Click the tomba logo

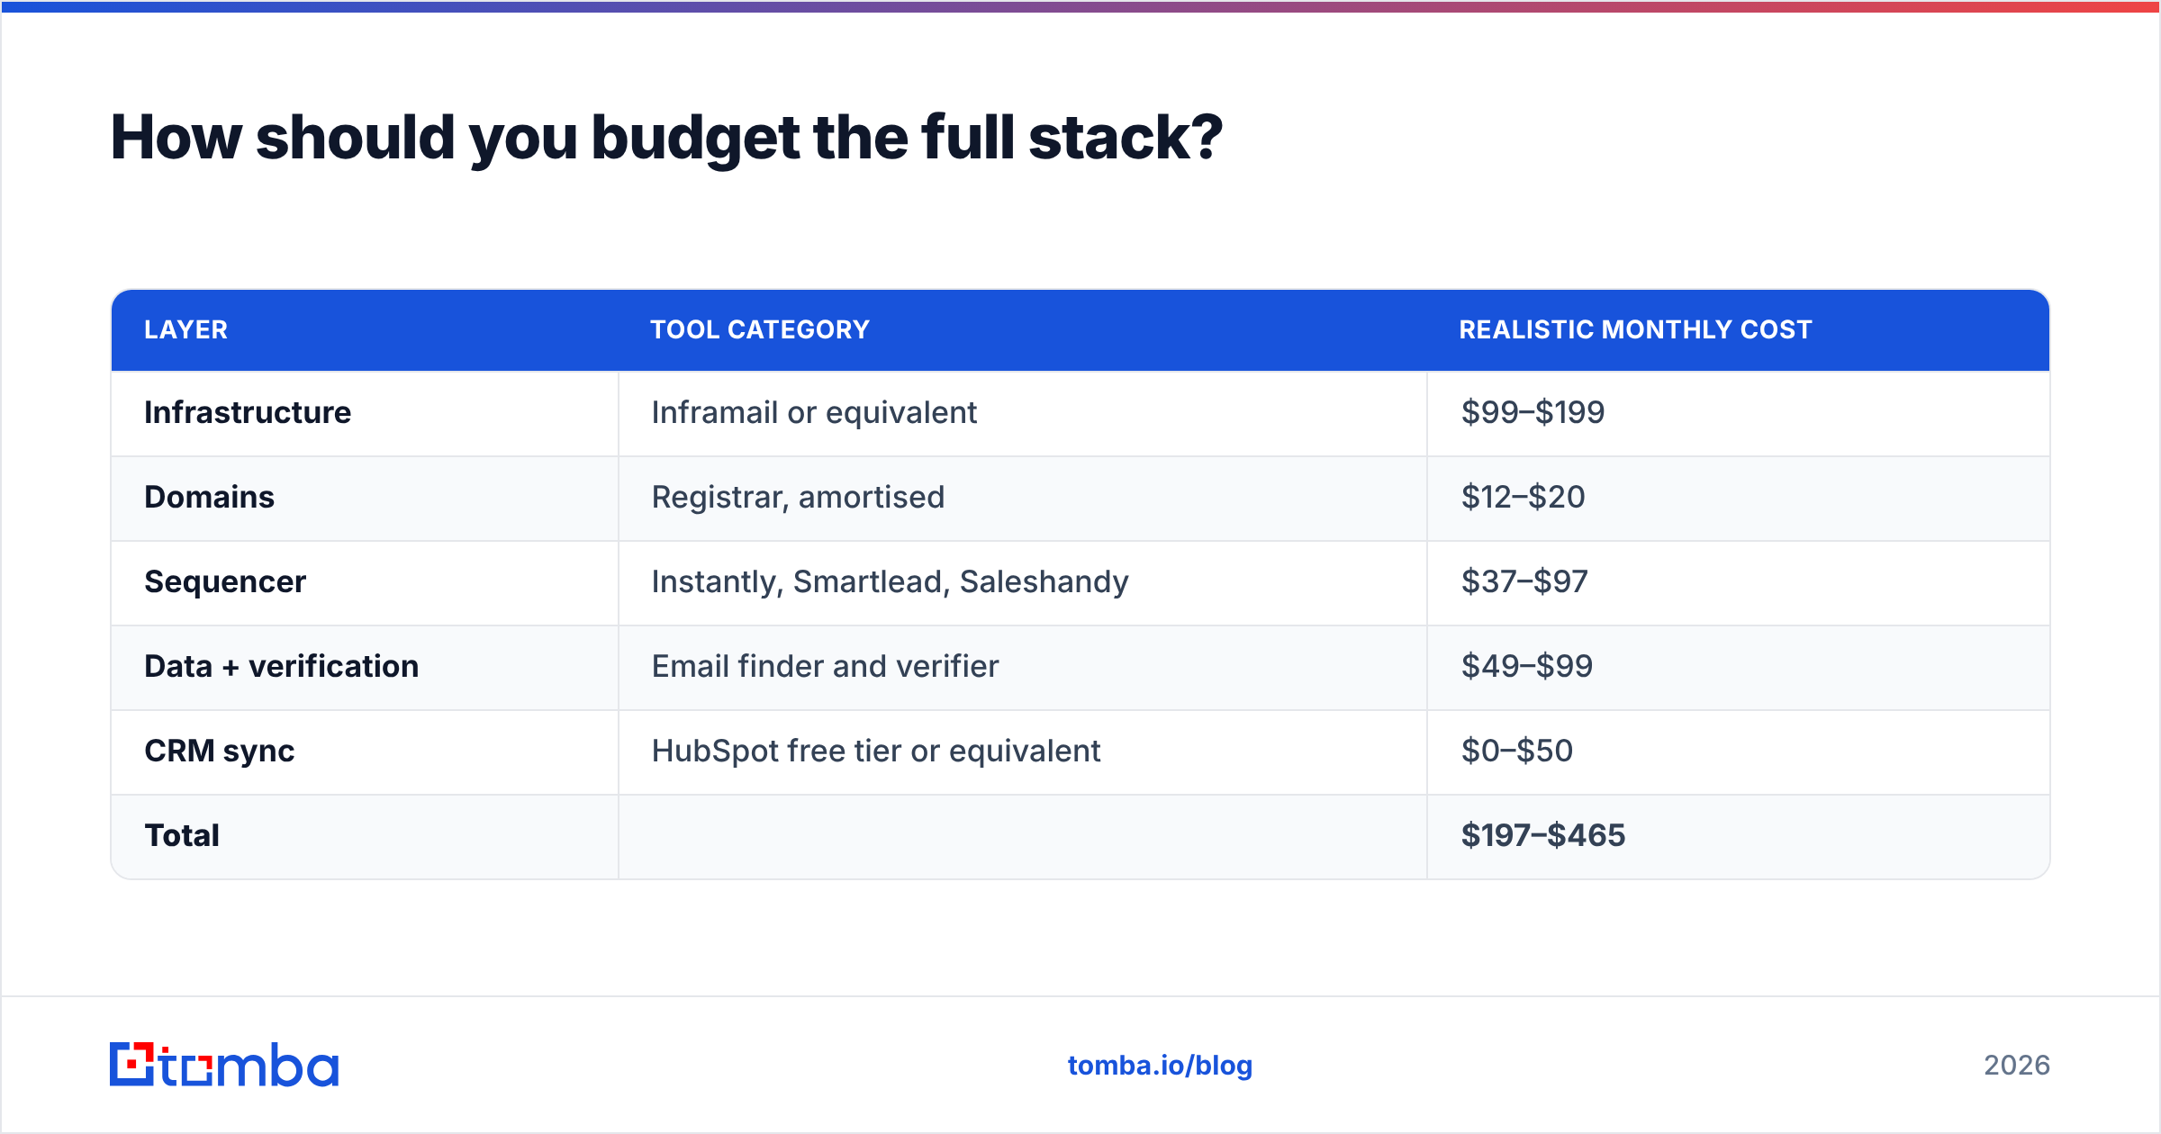tap(224, 1065)
